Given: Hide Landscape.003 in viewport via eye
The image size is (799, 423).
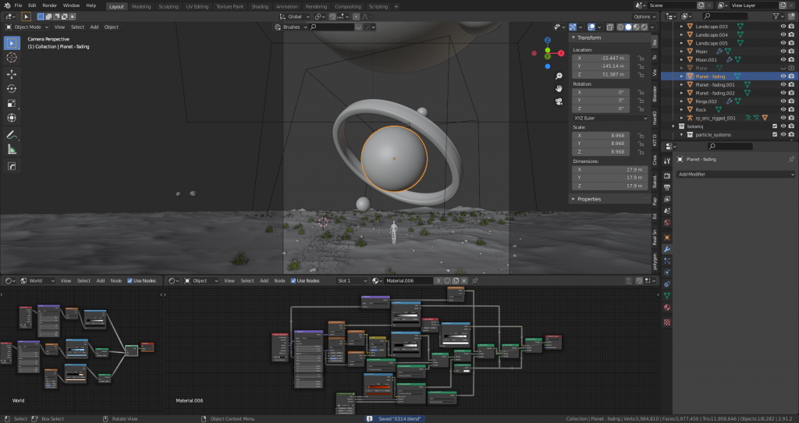Looking at the screenshot, I should (783, 27).
